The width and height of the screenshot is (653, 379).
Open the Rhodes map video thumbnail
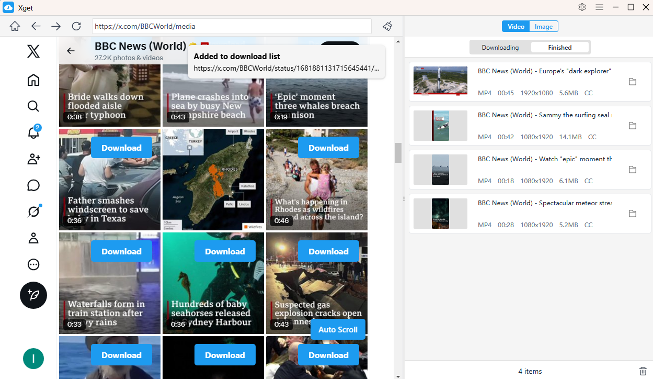point(213,180)
